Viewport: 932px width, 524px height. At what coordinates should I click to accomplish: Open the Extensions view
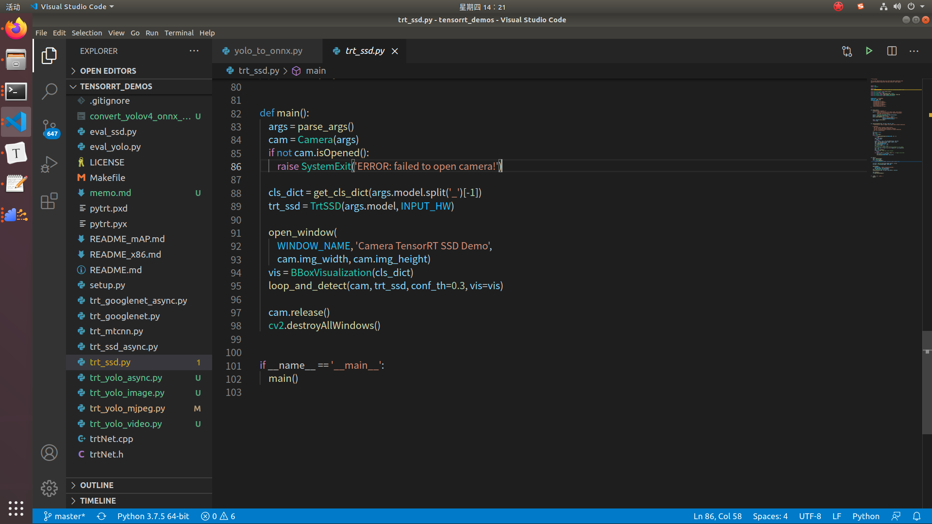[49, 200]
